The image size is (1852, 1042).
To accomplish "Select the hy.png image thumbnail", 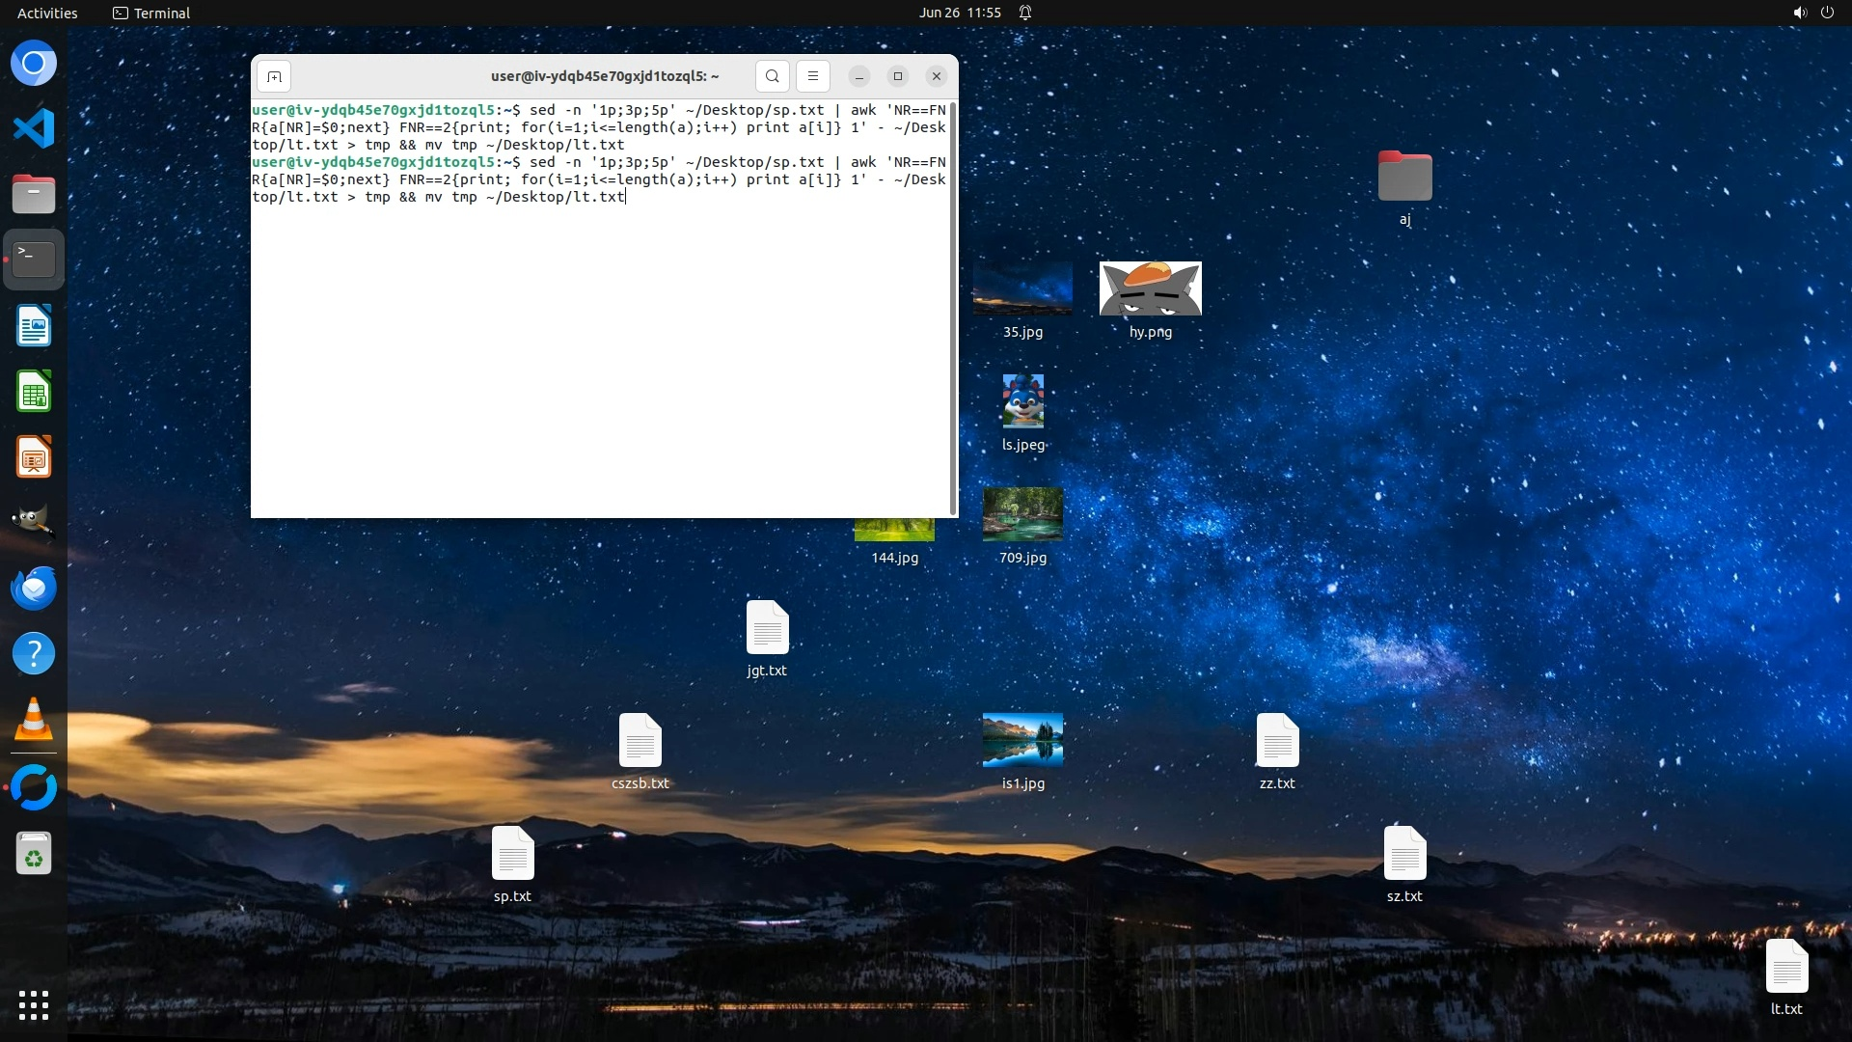I will (1150, 288).
